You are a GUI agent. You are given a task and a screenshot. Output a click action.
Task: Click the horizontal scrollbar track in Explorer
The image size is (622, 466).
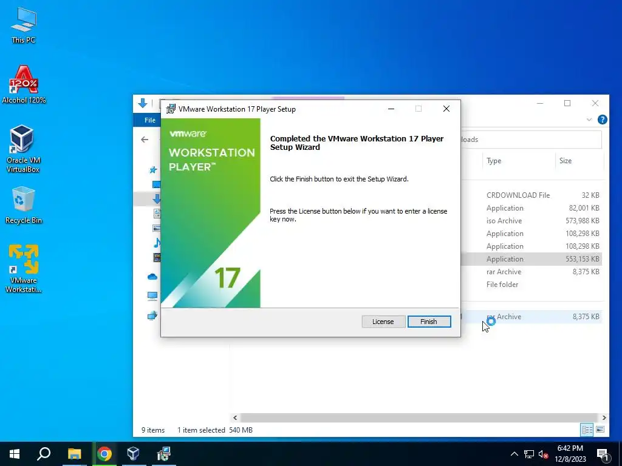[x=419, y=417]
